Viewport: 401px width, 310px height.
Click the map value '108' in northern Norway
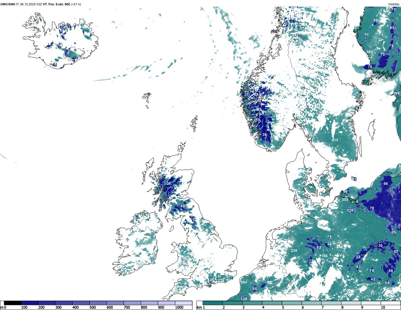(x=299, y=43)
